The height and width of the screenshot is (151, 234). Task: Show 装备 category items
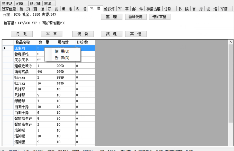83,34
